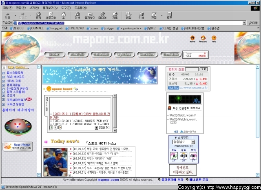Click the notice board previous arrow icon
Screen dimensions: 261x190
point(55,128)
